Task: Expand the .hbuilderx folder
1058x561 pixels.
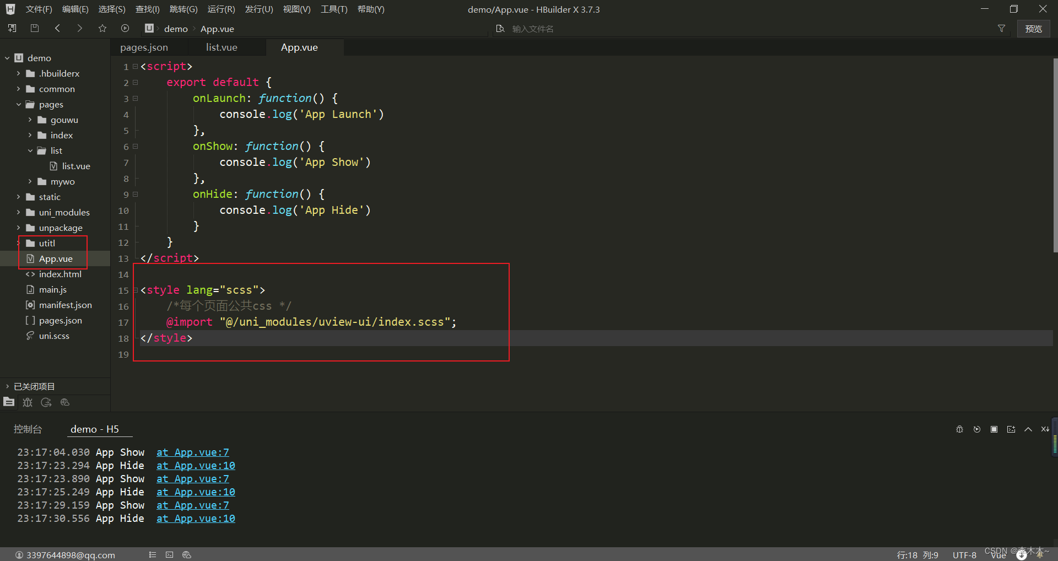Action: (18, 73)
